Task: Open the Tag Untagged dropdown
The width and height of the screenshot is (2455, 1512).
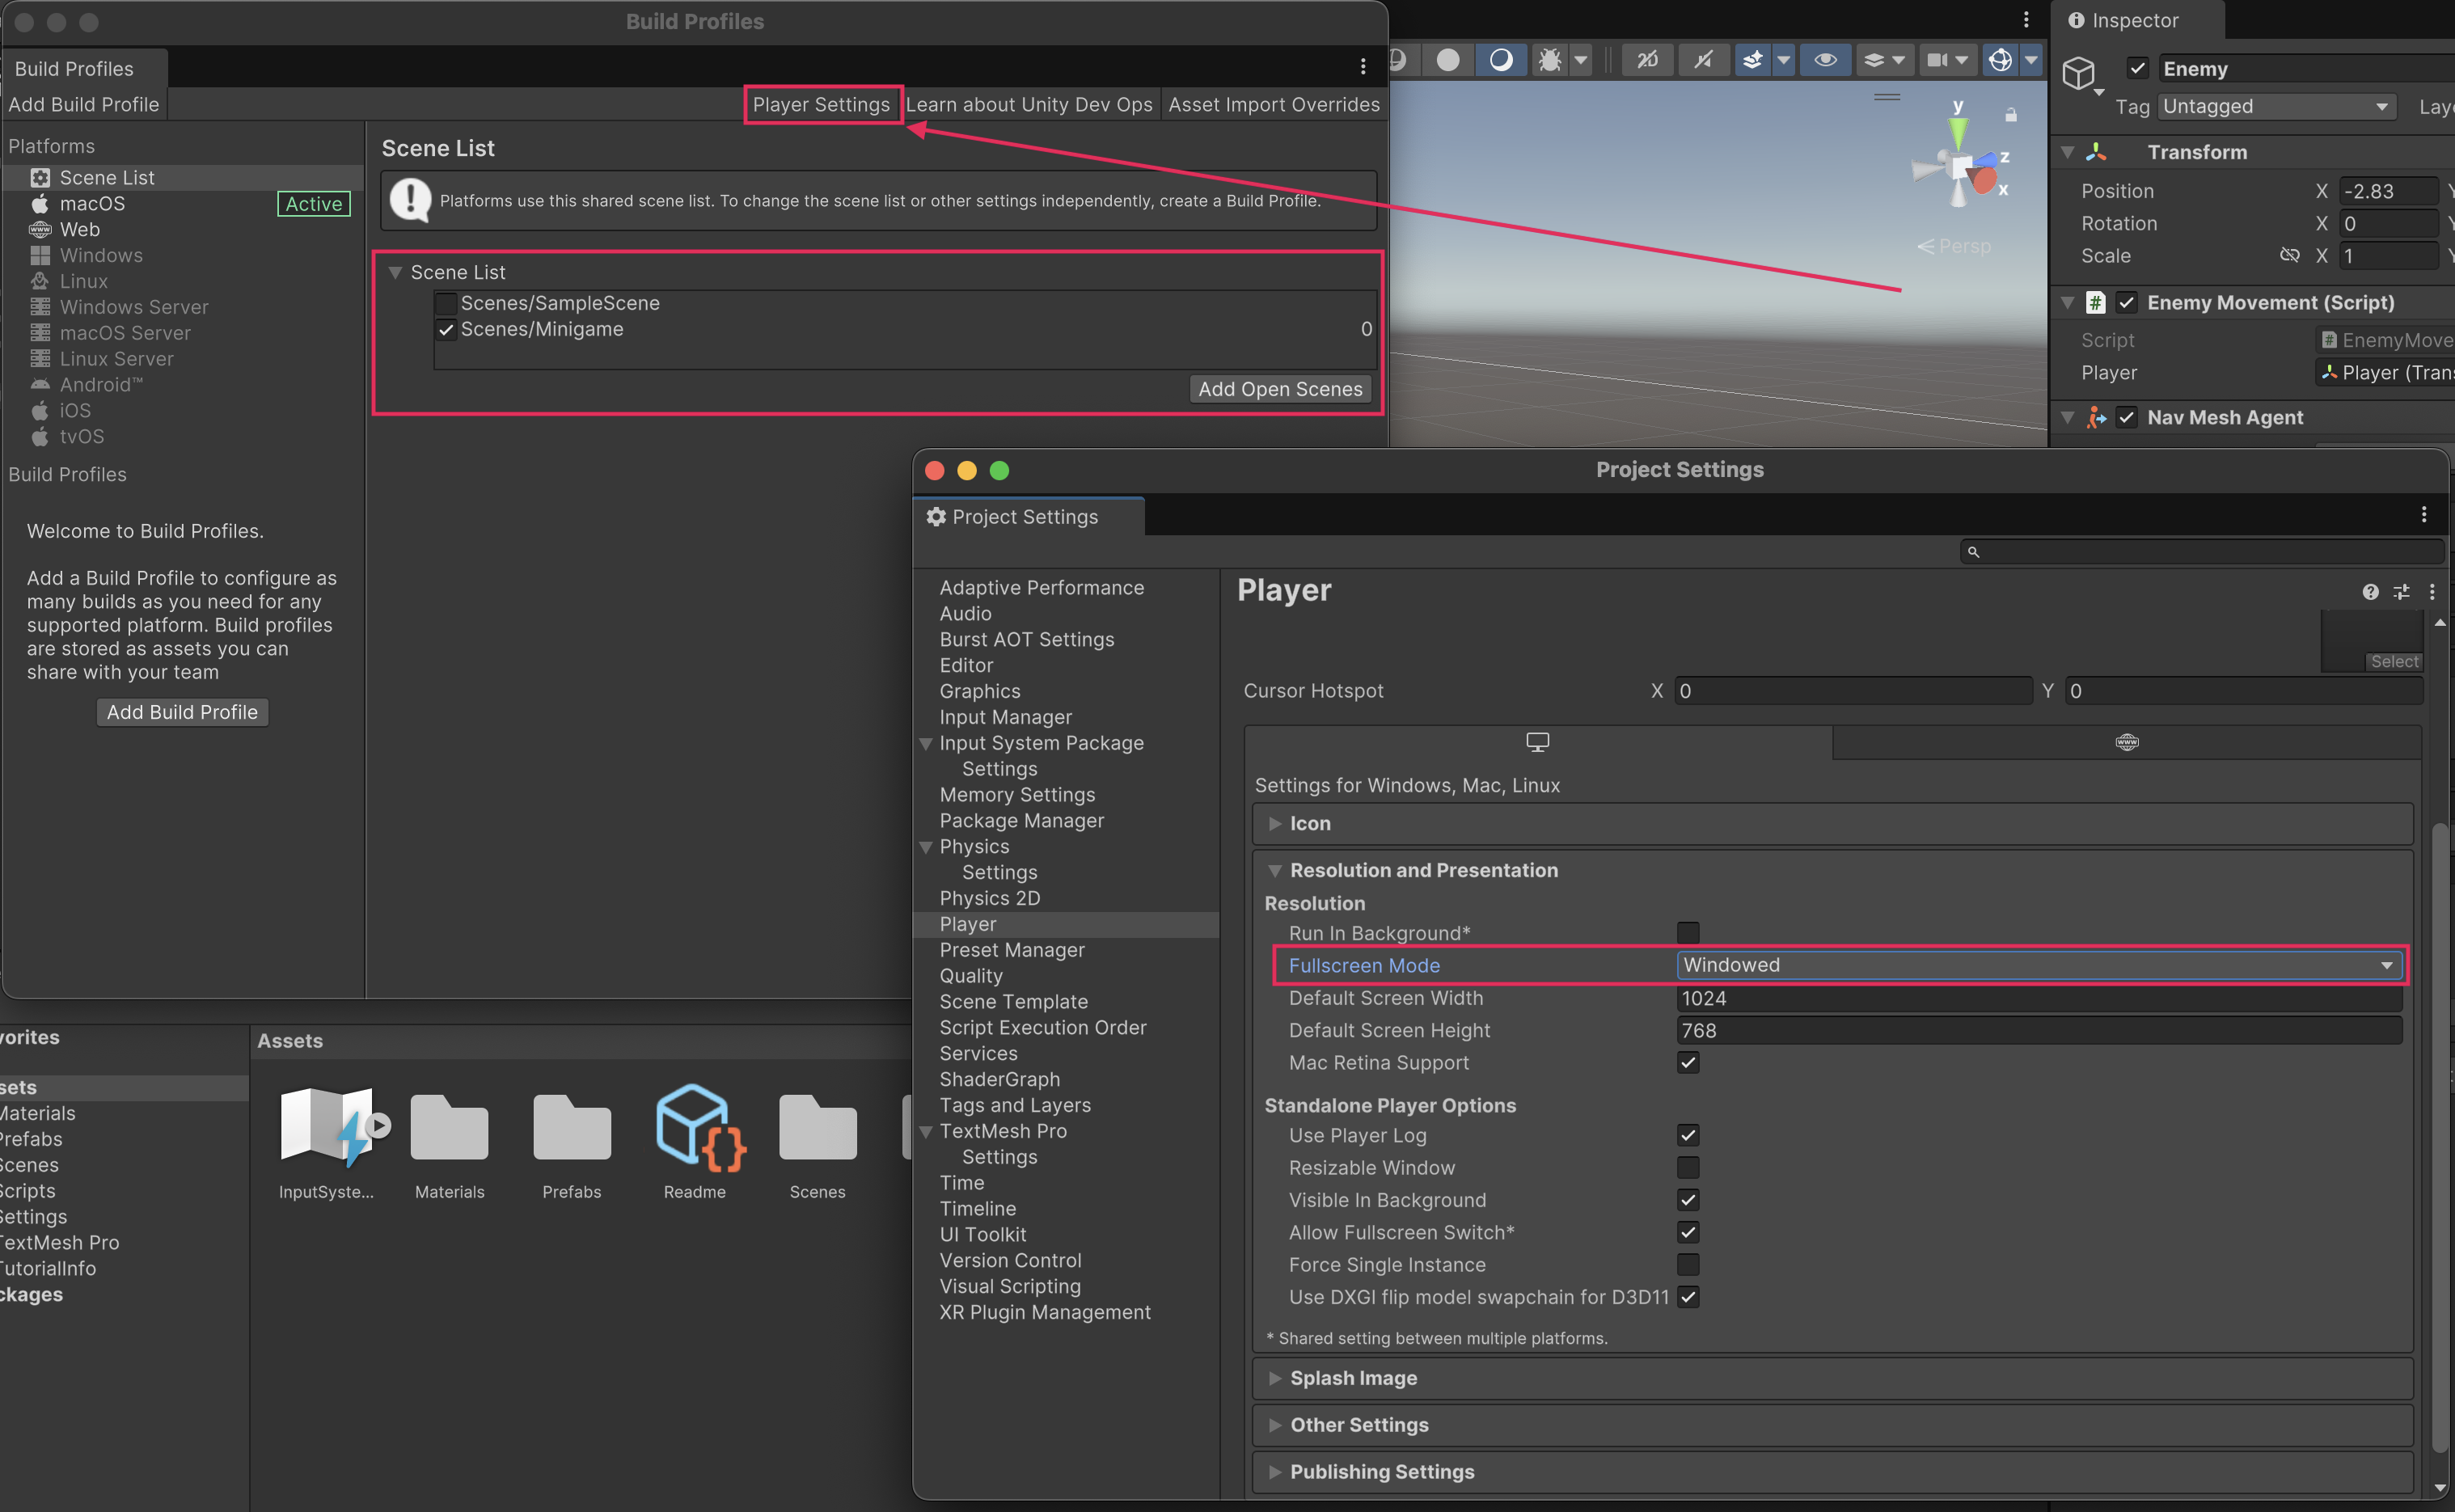Action: [2275, 107]
